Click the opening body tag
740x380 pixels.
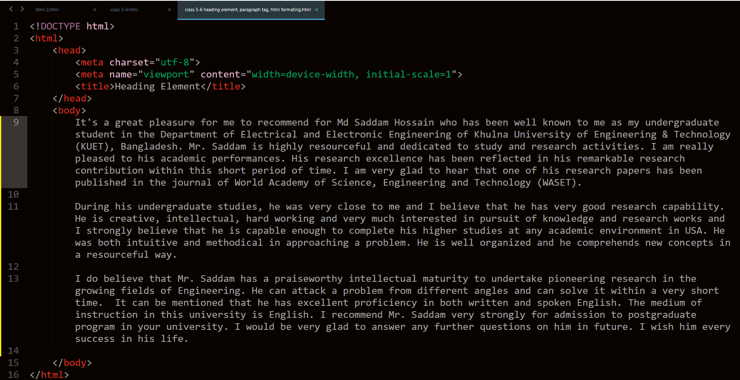coord(69,110)
